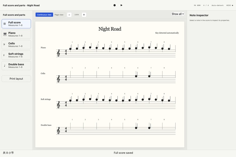Select first note in Piano staff
236x157 pixels.
70,49
